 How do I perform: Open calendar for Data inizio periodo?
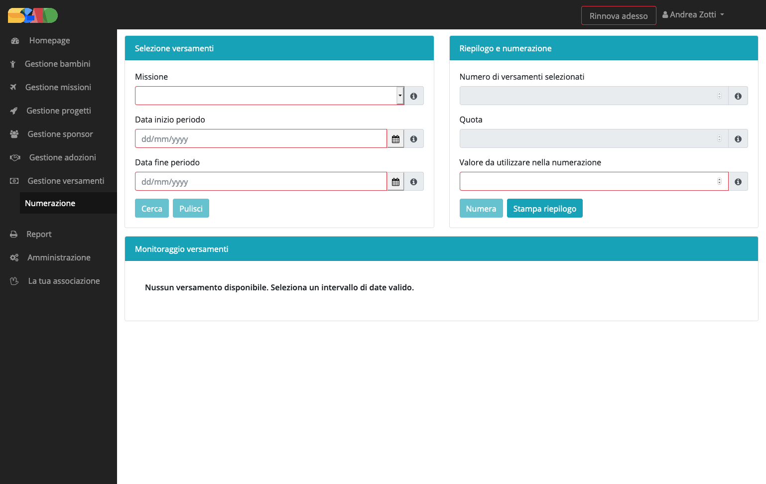[x=395, y=139]
